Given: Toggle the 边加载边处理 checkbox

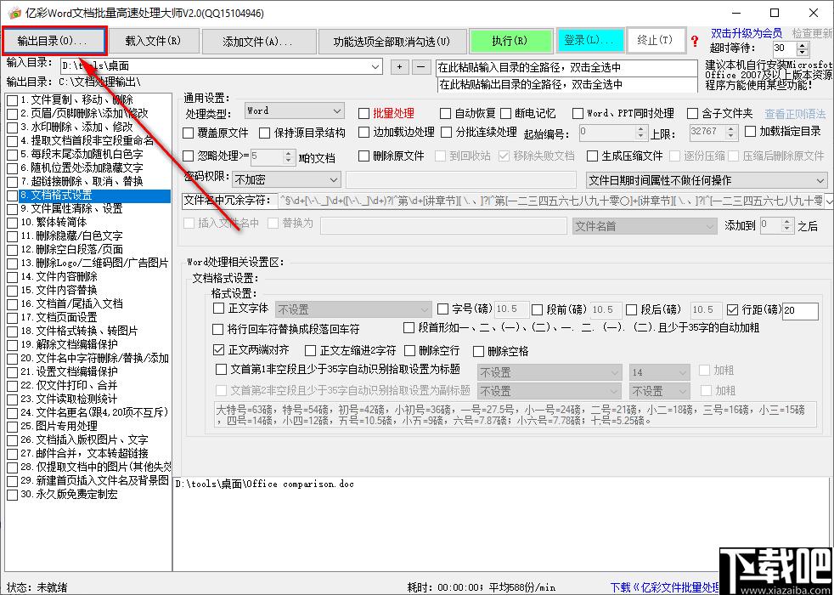Looking at the screenshot, I should click(x=363, y=132).
